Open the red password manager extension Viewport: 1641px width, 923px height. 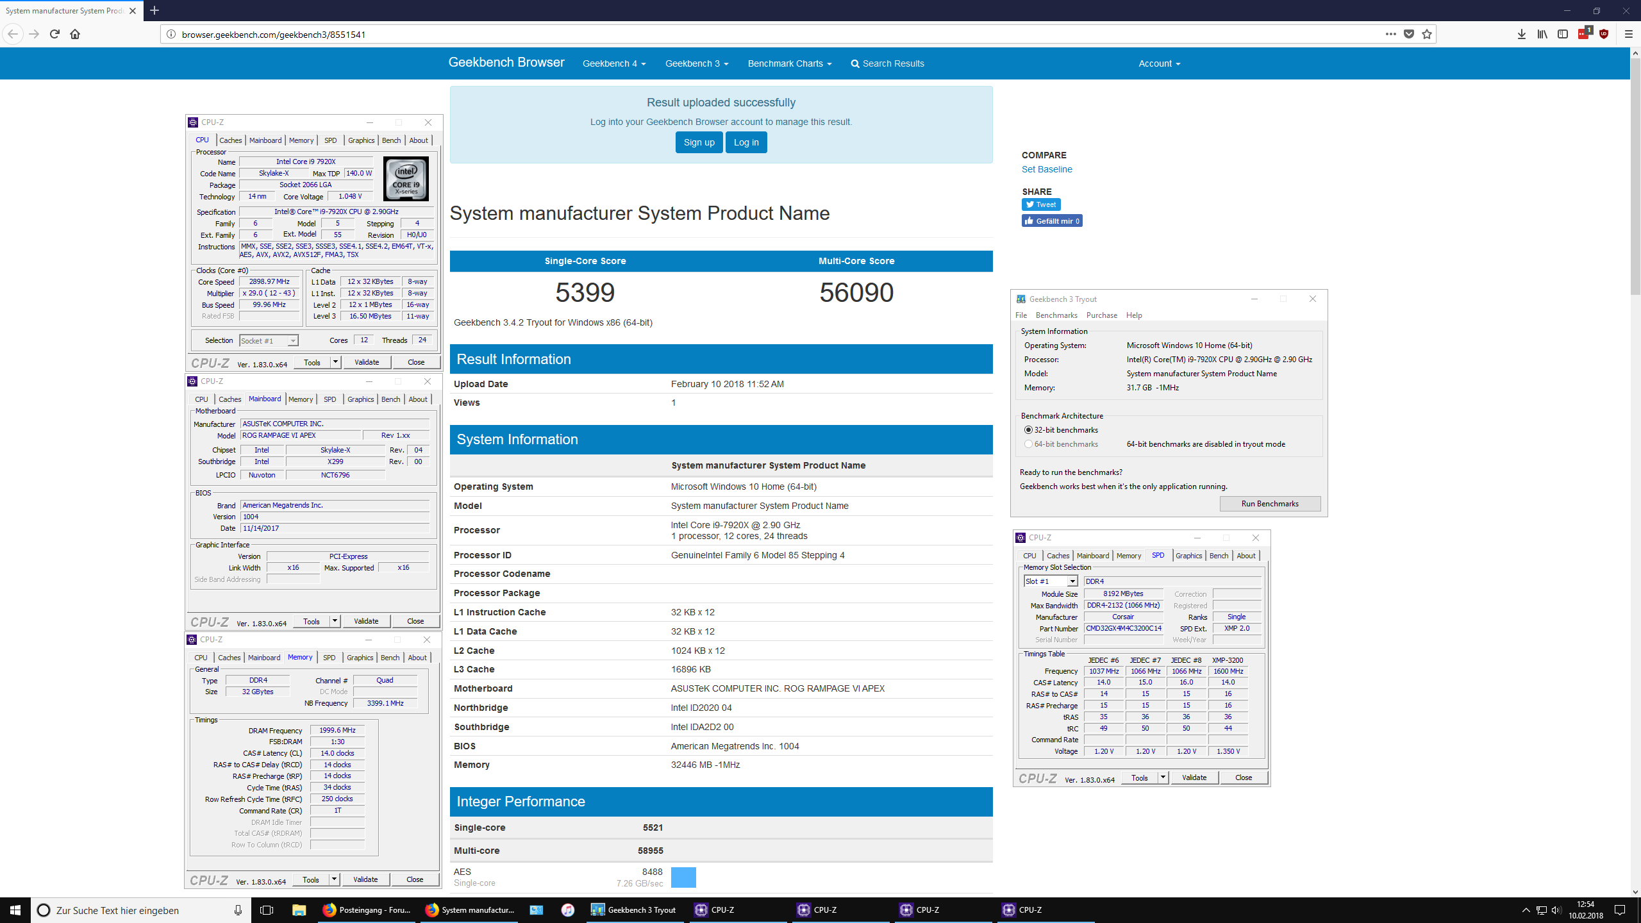(1584, 33)
